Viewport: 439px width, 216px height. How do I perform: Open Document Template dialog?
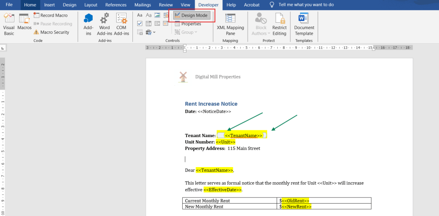click(x=304, y=24)
